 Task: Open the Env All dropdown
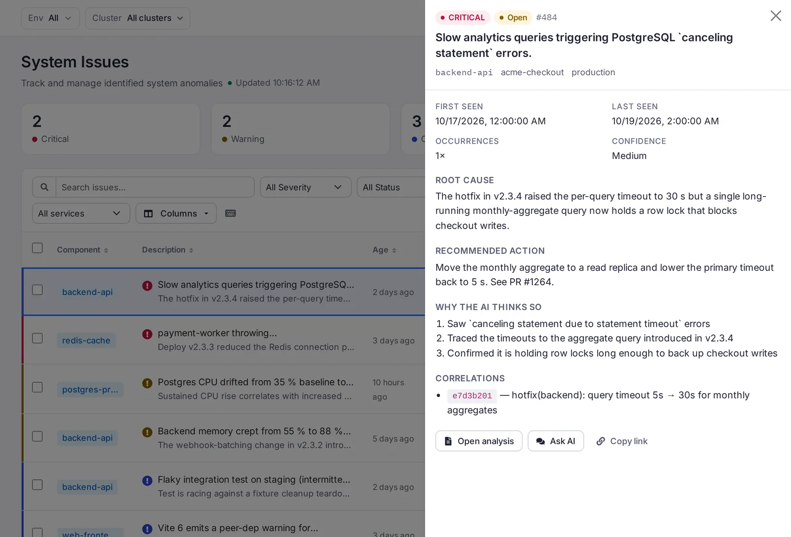click(x=50, y=18)
